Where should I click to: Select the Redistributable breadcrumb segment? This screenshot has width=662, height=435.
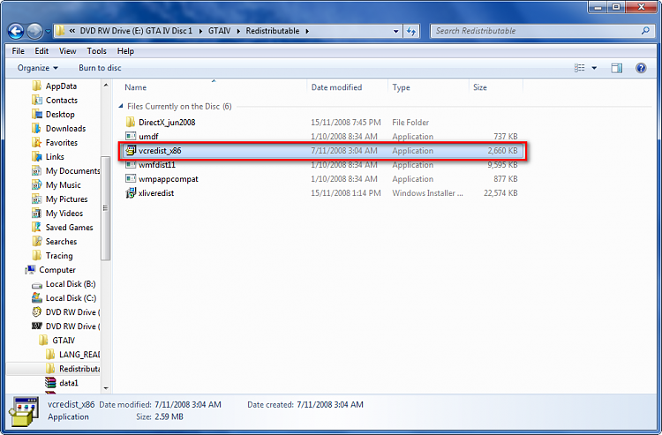pos(273,31)
